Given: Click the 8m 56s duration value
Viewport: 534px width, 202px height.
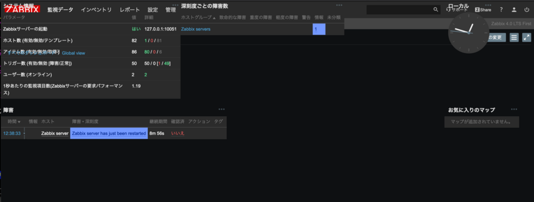Looking at the screenshot, I should click(x=157, y=133).
